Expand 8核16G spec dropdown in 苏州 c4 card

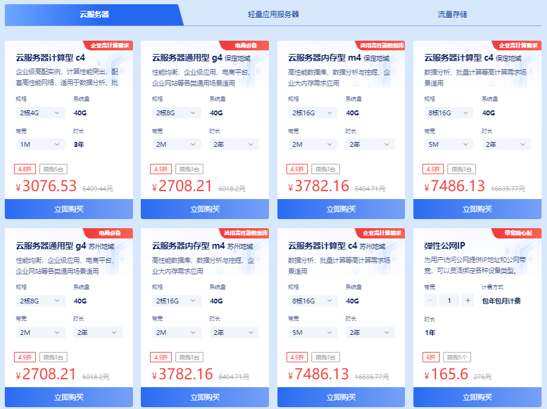[x=313, y=301]
